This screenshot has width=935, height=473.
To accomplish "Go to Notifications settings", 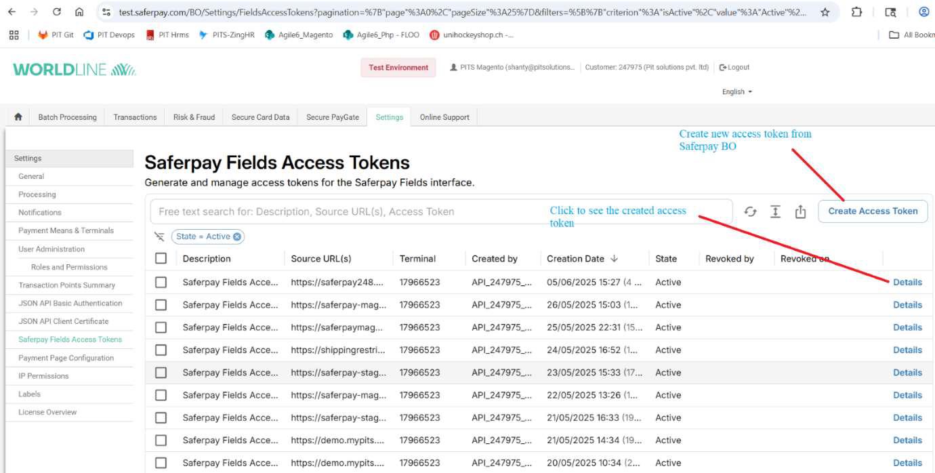I will [40, 212].
